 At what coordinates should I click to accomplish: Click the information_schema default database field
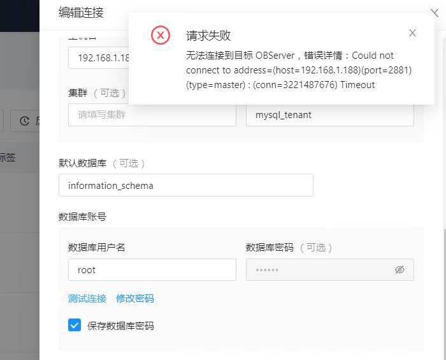(x=185, y=186)
